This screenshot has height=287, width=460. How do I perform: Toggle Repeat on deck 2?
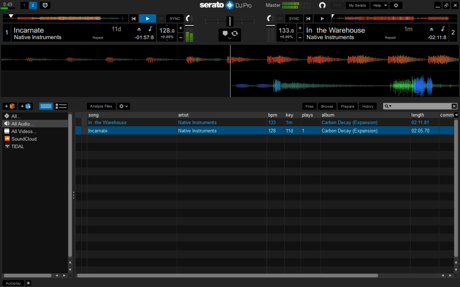[x=390, y=38]
